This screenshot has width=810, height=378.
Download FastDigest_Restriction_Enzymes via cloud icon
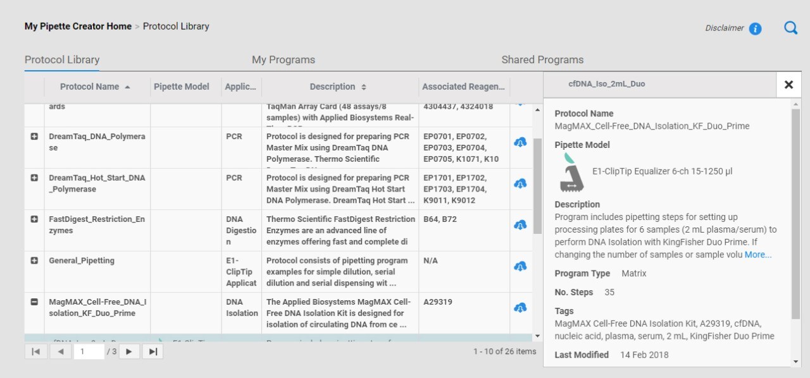(520, 225)
